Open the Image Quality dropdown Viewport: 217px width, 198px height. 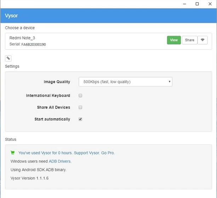click(x=125, y=82)
